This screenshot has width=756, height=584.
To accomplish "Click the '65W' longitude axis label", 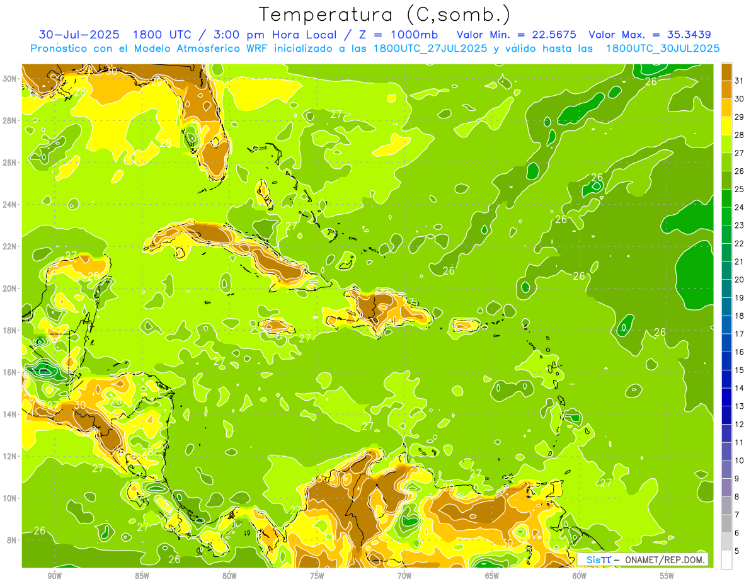I will pyautogui.click(x=492, y=576).
